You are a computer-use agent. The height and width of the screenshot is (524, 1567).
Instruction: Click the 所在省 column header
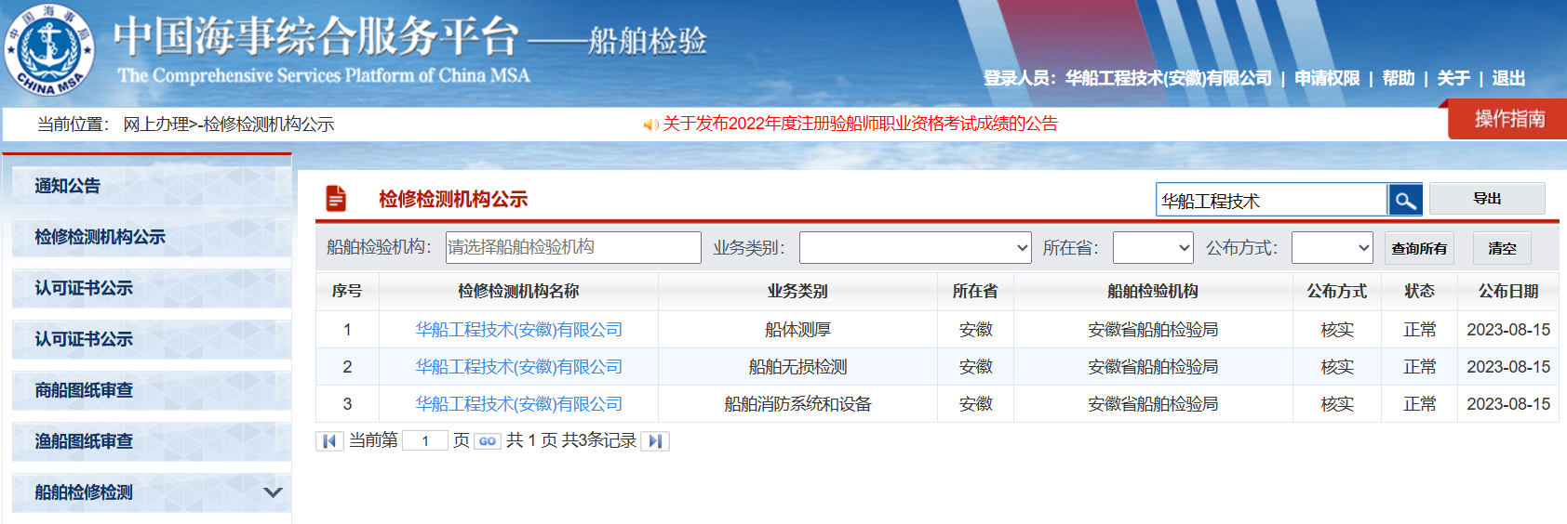tap(975, 291)
